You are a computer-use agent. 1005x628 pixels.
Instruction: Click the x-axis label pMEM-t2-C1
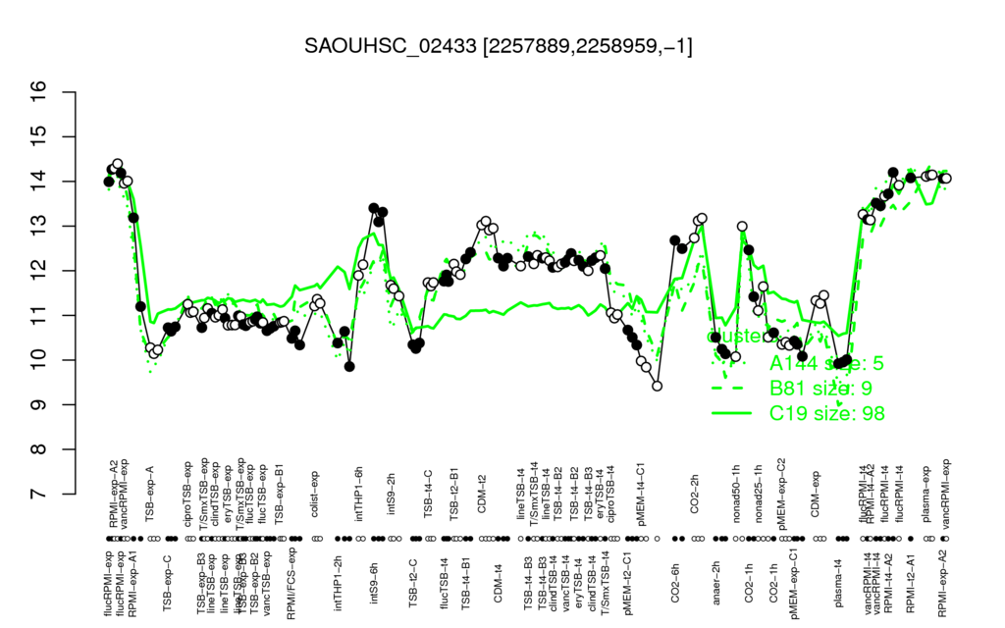click(x=627, y=582)
